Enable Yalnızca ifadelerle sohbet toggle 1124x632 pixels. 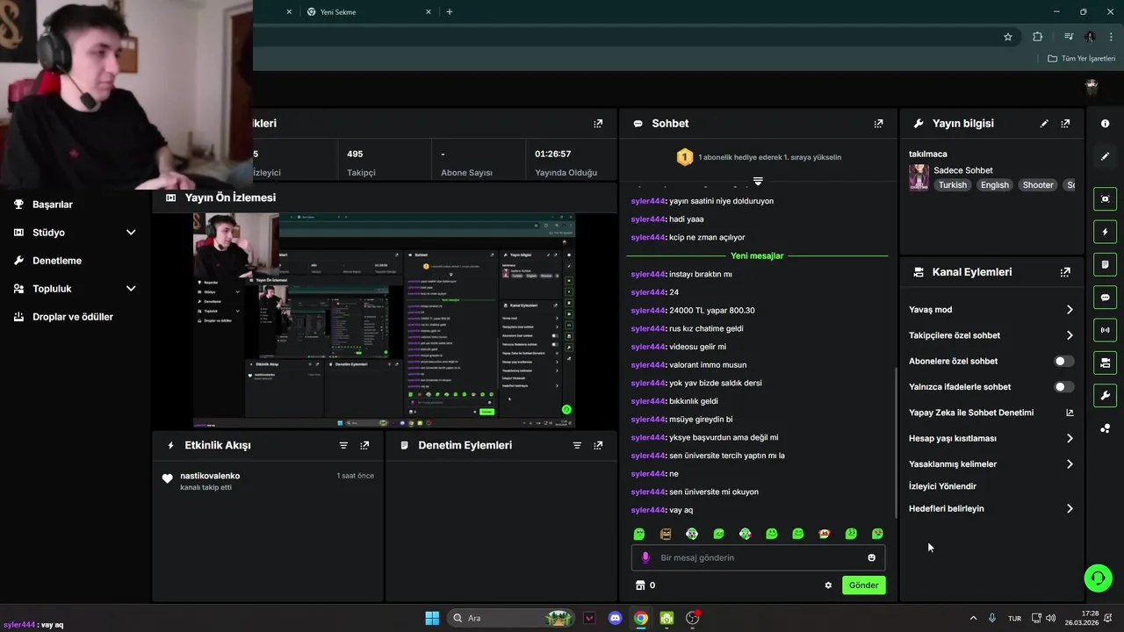tap(1063, 387)
